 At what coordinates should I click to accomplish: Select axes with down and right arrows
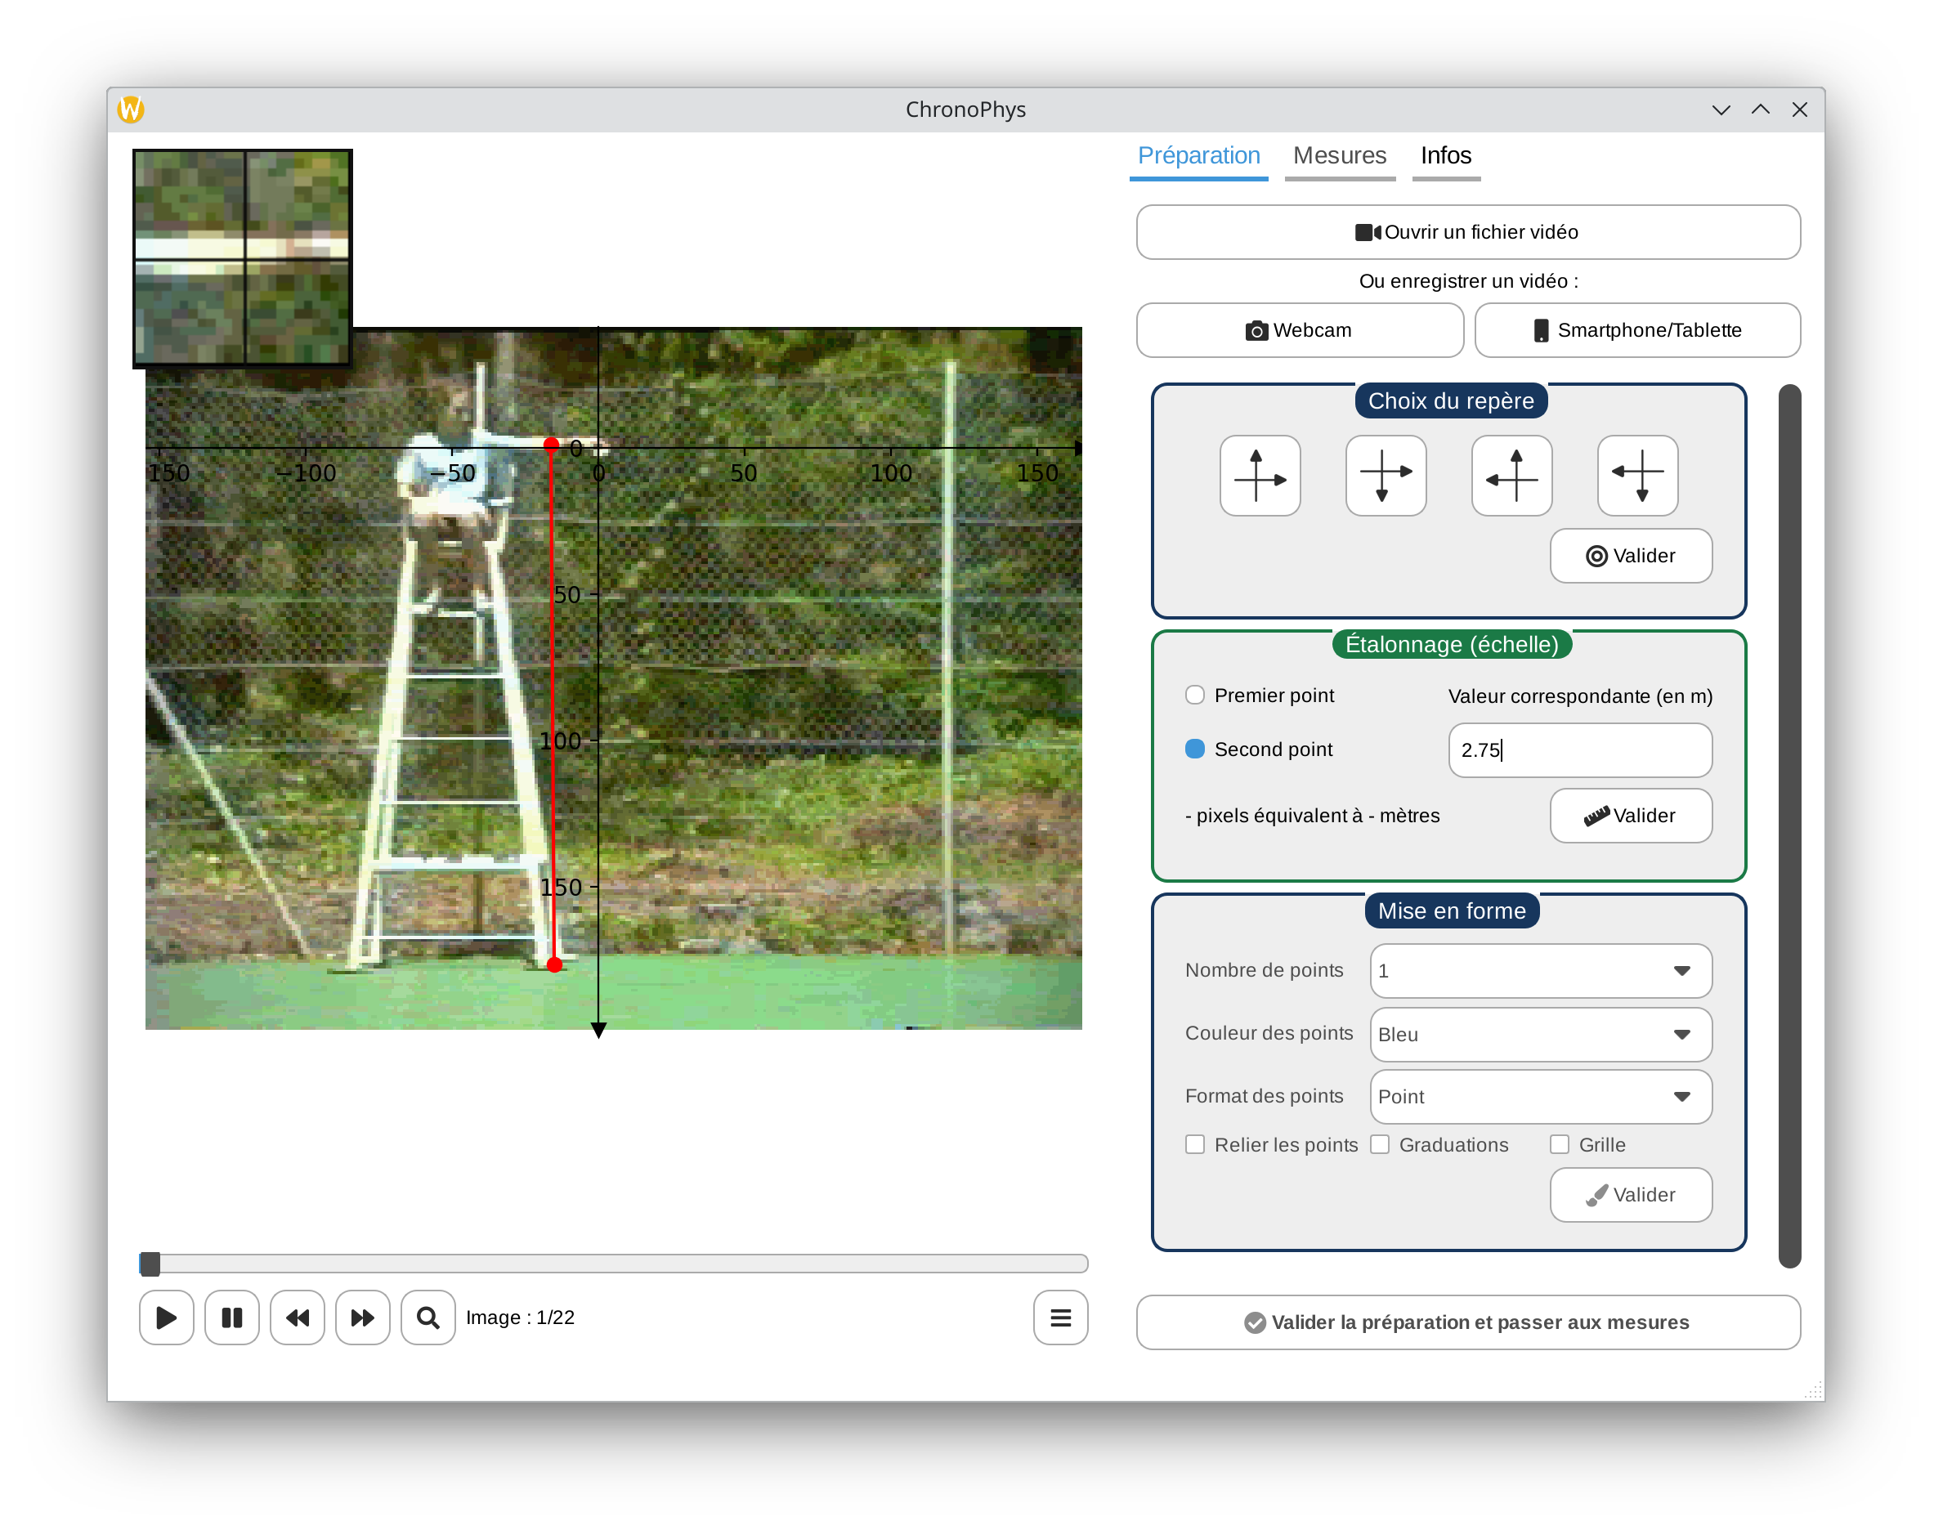[1386, 476]
